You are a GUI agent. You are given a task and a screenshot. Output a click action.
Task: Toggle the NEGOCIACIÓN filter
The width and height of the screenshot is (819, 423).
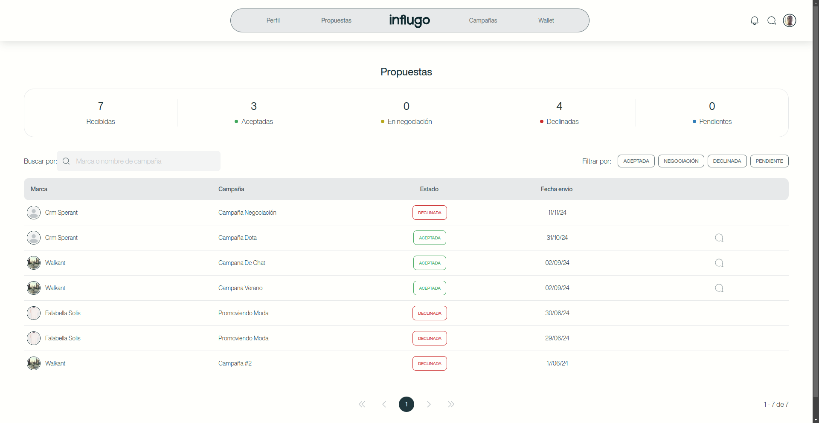pyautogui.click(x=681, y=161)
